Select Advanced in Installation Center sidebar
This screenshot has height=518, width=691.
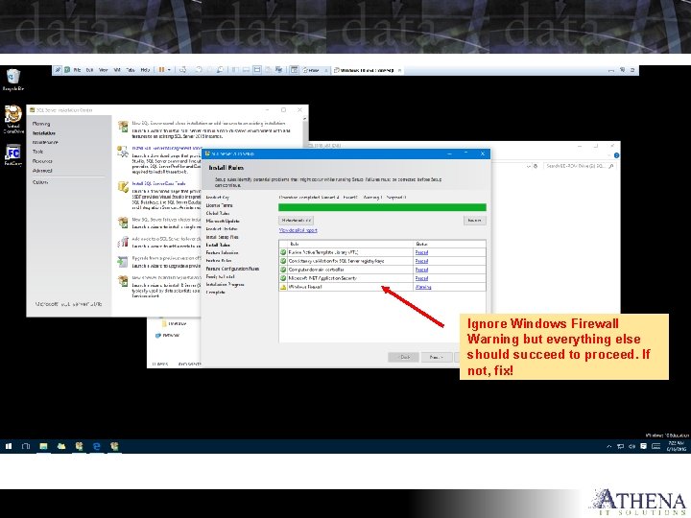42,171
